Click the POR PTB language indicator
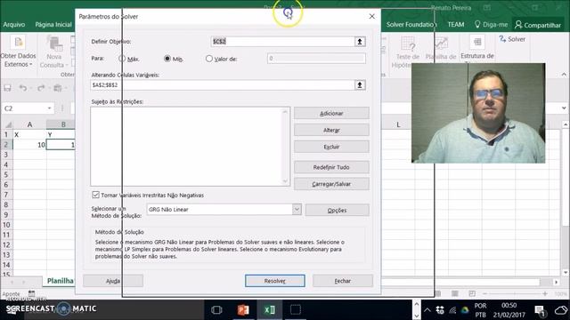Image resolution: width=570 pixels, height=320 pixels. coord(480,310)
